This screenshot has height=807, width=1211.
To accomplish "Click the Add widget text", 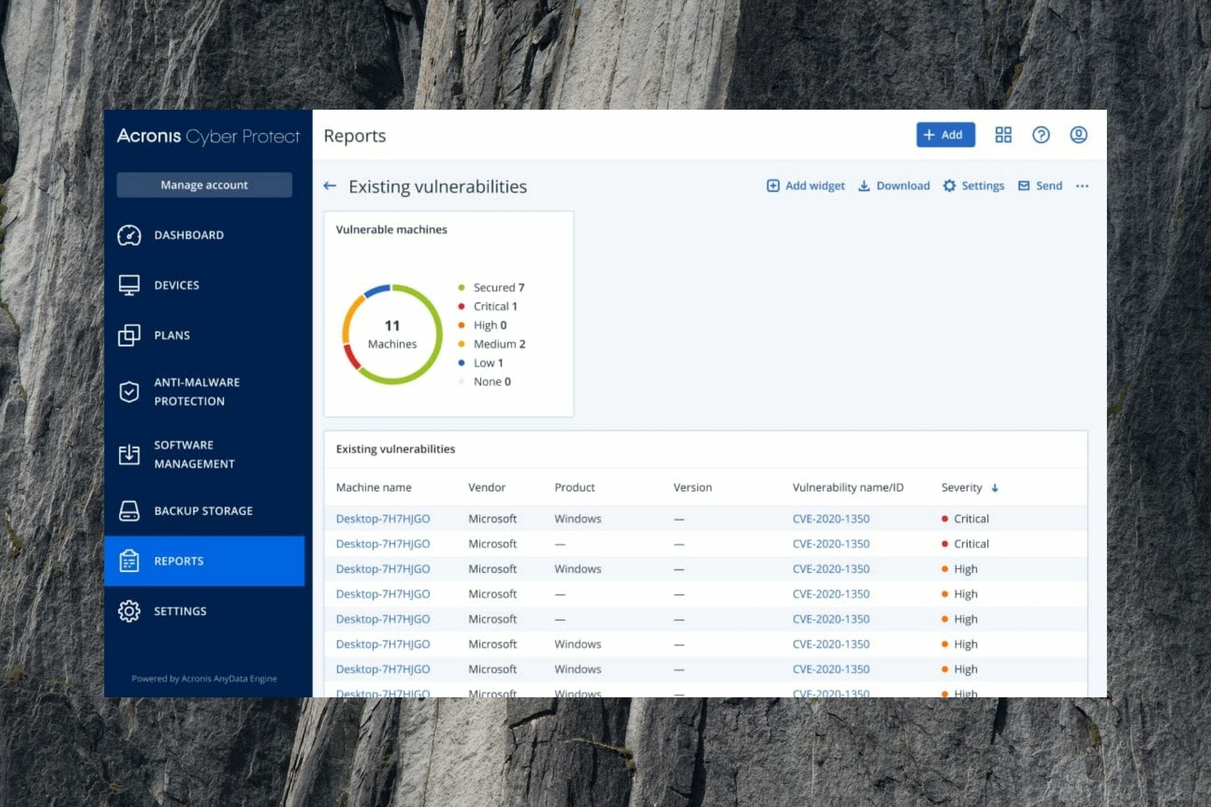I will pos(815,185).
